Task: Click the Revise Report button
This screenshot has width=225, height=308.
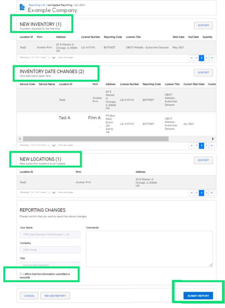Action: tap(55, 296)
